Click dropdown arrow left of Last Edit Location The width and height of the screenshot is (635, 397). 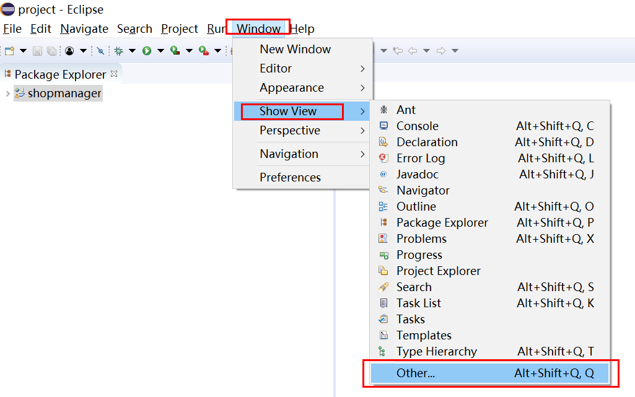click(x=384, y=51)
